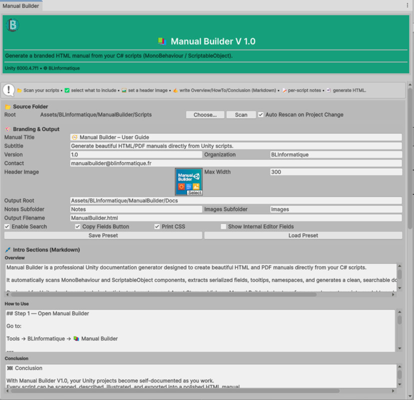Click into the Manual Title field
Viewport: 414px width, 400px height.
click(236, 137)
